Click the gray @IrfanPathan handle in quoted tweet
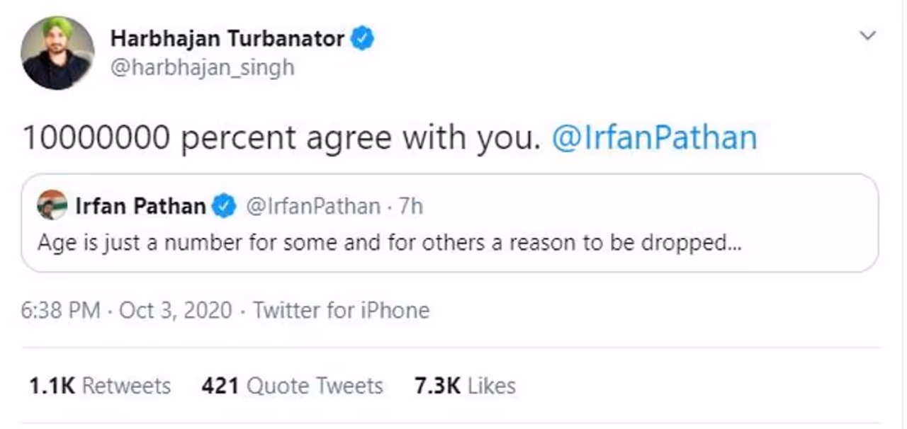This screenshot has height=429, width=907. tap(312, 206)
